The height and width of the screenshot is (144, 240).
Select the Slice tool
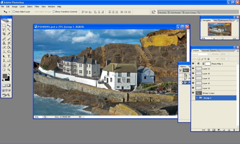(x=9, y=34)
